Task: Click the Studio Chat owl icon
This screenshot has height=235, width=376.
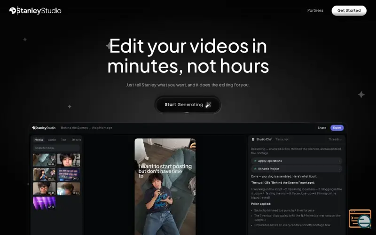Action: click(253, 139)
